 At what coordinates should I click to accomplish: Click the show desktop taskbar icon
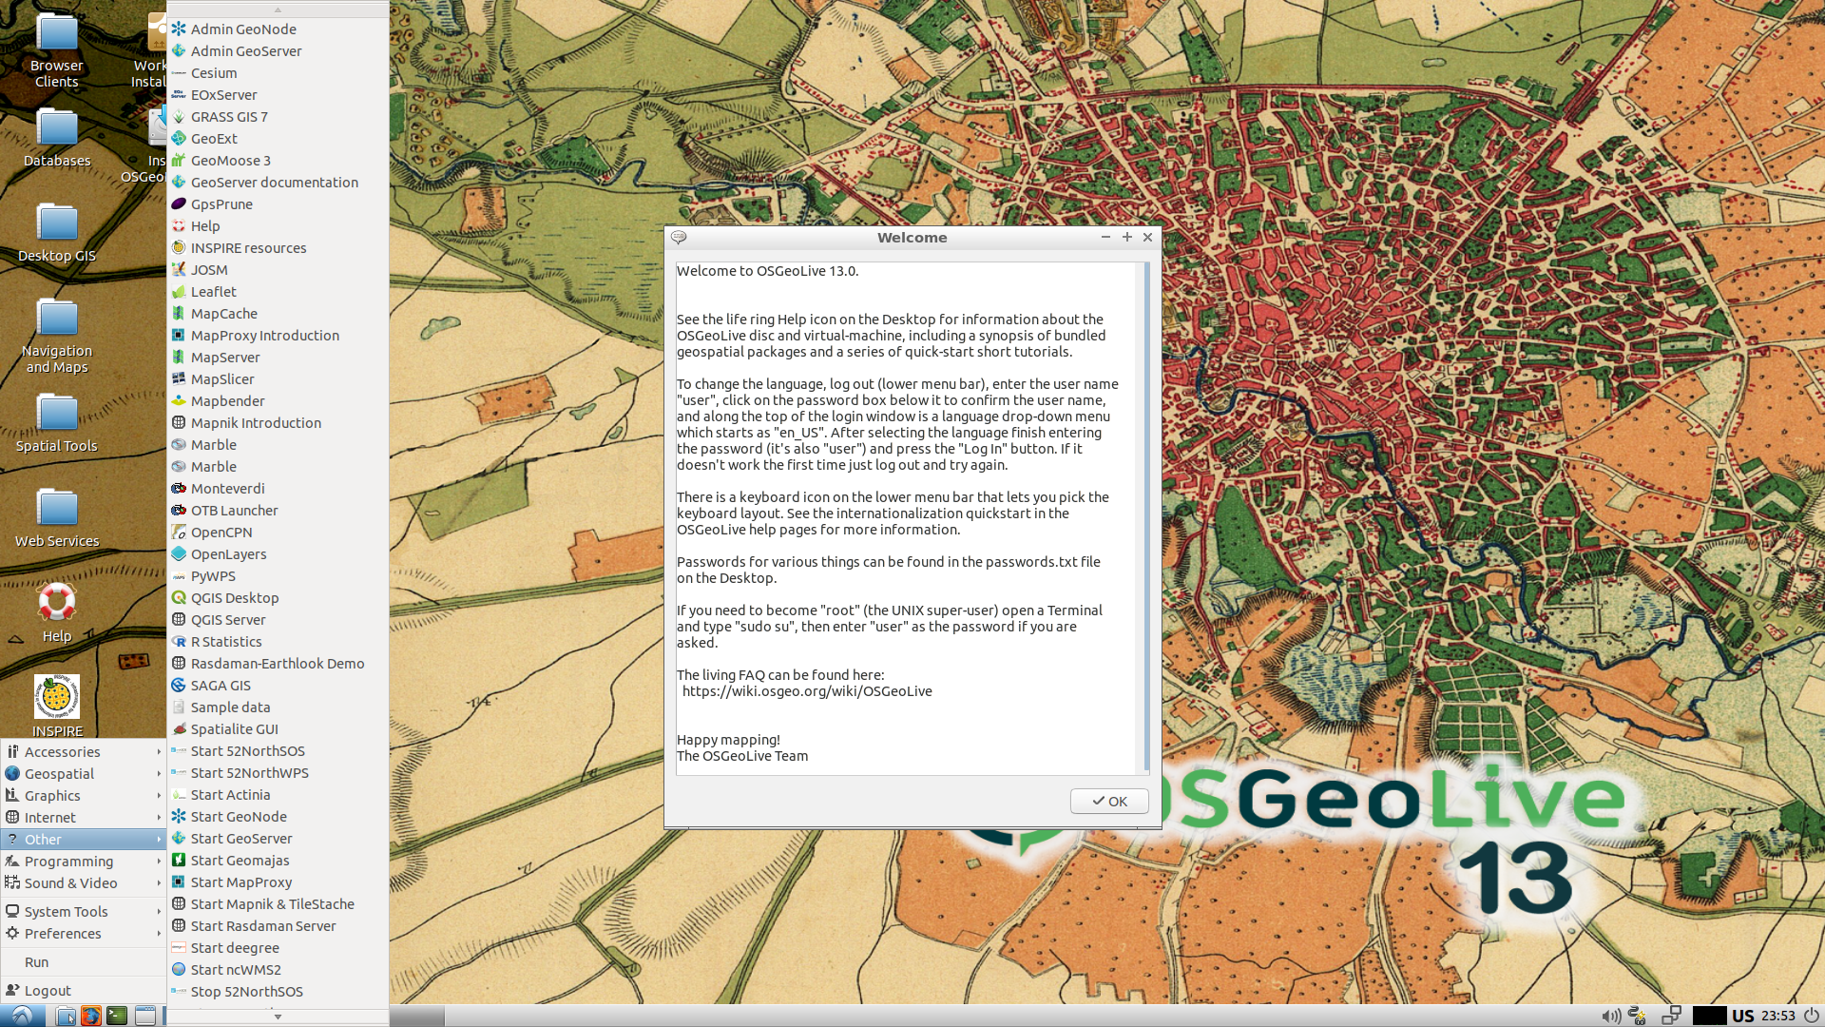[144, 1016]
